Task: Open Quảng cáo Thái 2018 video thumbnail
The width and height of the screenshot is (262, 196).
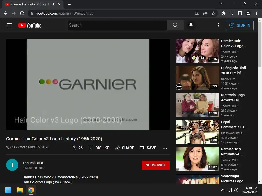Action: [197, 78]
